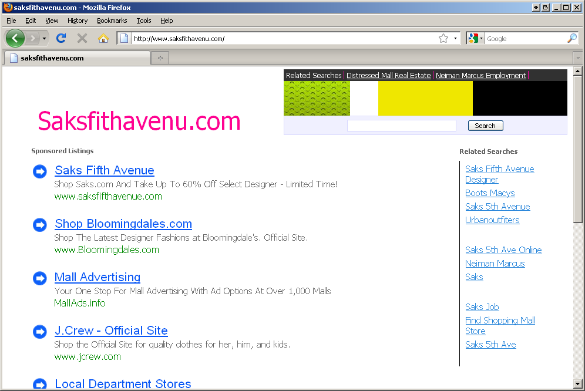Click the pink Saksfithavenu.com heading
The image size is (585, 391).
tap(139, 121)
